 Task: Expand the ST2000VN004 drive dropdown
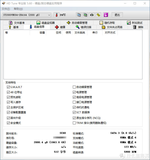point(49,15)
